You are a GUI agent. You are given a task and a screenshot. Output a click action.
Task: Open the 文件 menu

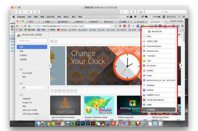click(x=29, y=17)
